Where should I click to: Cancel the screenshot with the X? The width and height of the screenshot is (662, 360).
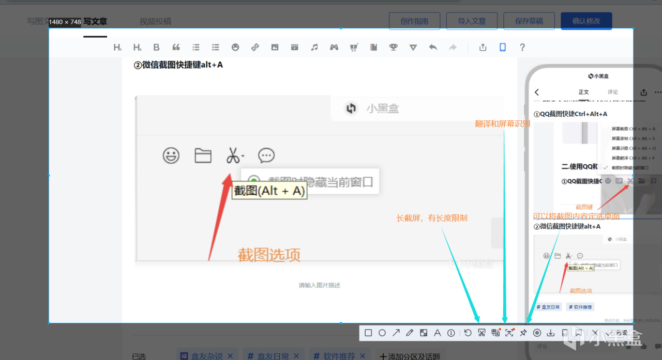[x=595, y=333]
